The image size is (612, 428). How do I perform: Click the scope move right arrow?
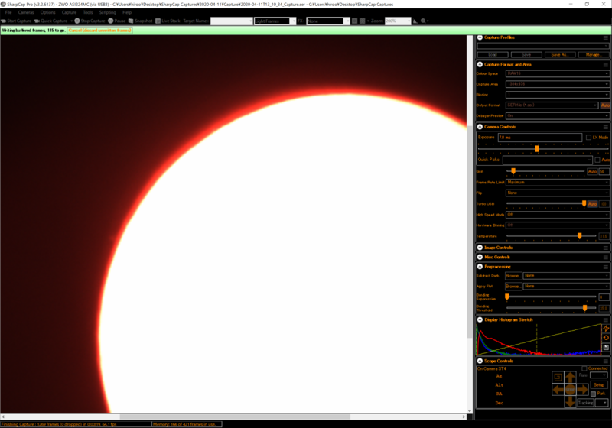tap(582, 389)
